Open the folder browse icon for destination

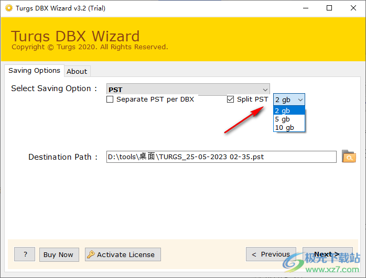coord(349,157)
